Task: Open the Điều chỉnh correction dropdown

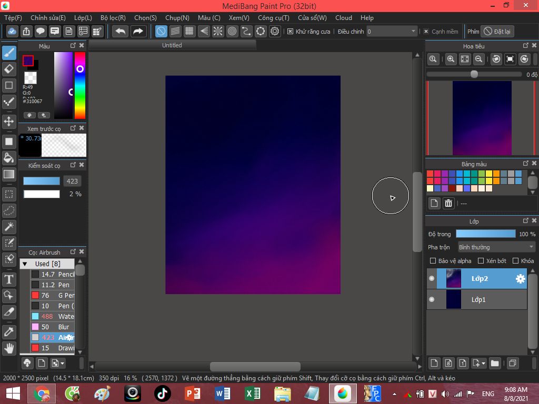Action: pyautogui.click(x=392, y=32)
